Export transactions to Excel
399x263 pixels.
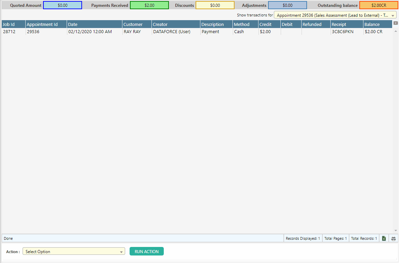click(384, 238)
